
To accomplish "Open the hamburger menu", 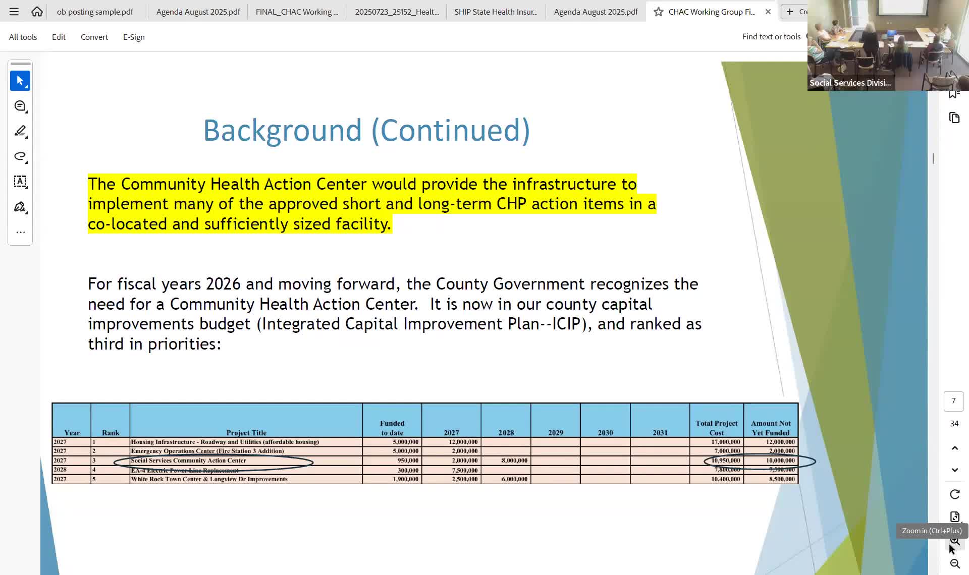I will (14, 12).
